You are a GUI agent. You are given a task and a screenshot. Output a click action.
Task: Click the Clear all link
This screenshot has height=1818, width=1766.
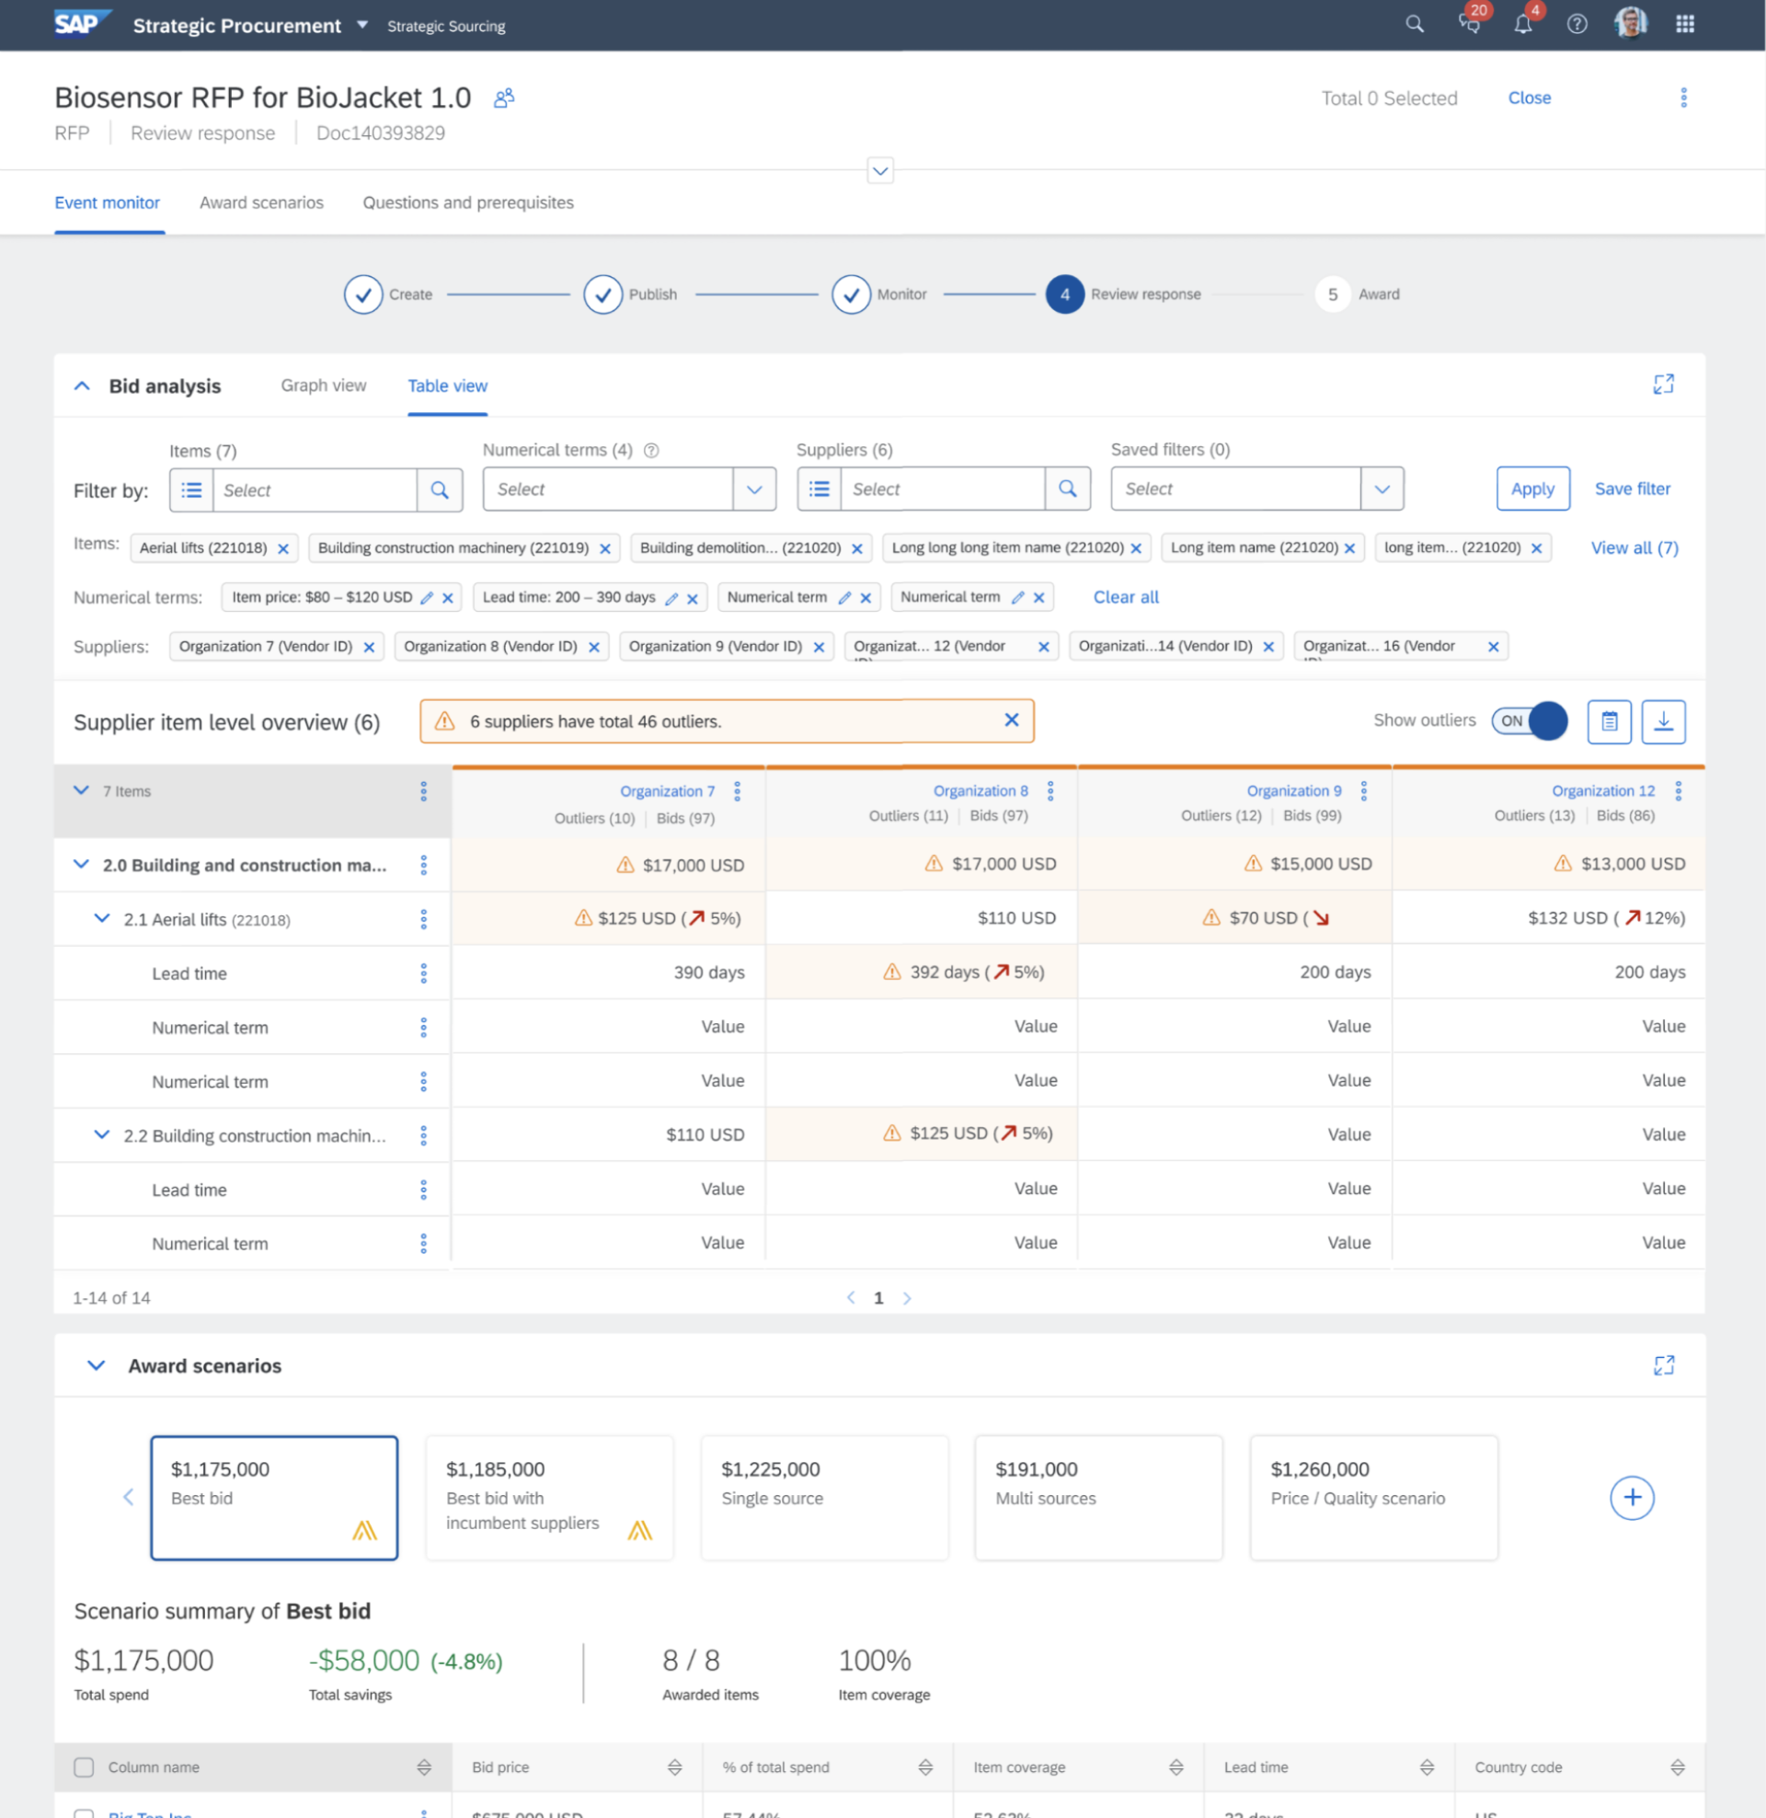coord(1125,597)
